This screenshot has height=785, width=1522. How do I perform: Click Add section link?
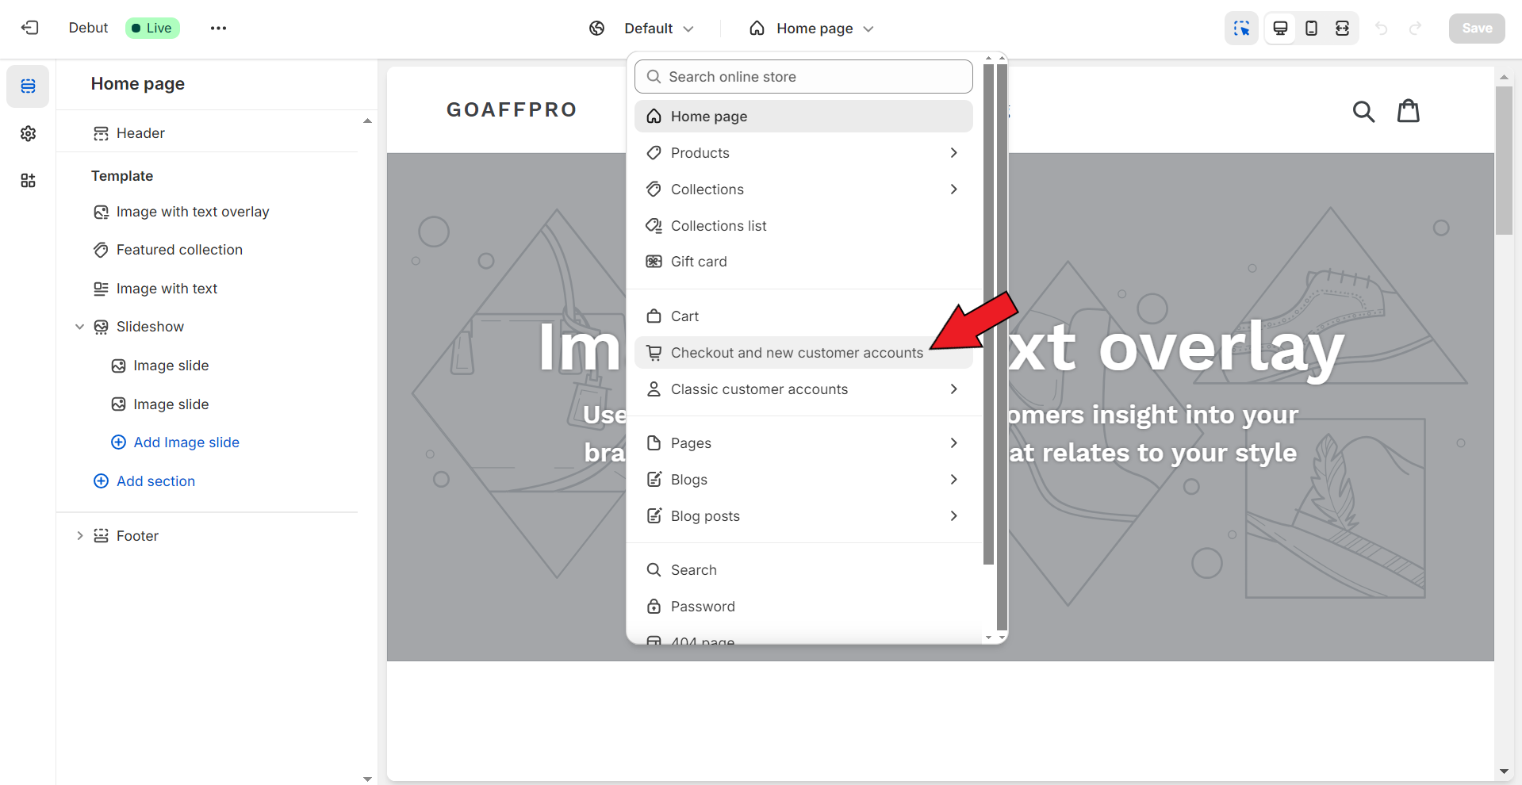pos(155,481)
